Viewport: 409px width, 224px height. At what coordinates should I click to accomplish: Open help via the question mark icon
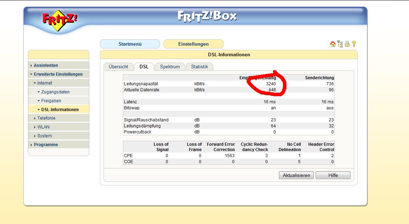(354, 44)
